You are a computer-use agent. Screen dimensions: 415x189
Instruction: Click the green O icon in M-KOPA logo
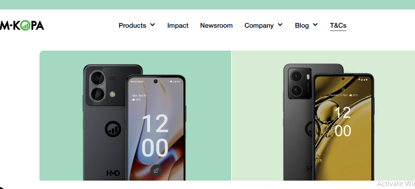[25, 25]
